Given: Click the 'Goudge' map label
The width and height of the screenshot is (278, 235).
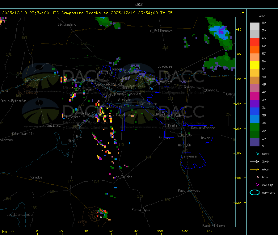Looking at the screenshot, I should (x=135, y=93).
